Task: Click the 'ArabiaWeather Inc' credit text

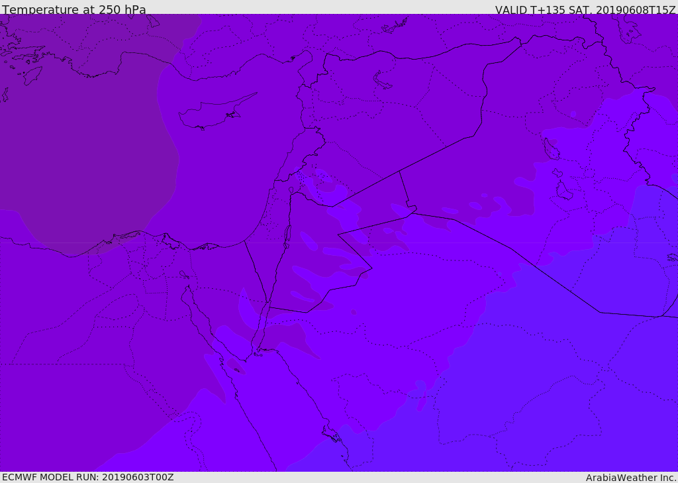Action: [631, 478]
